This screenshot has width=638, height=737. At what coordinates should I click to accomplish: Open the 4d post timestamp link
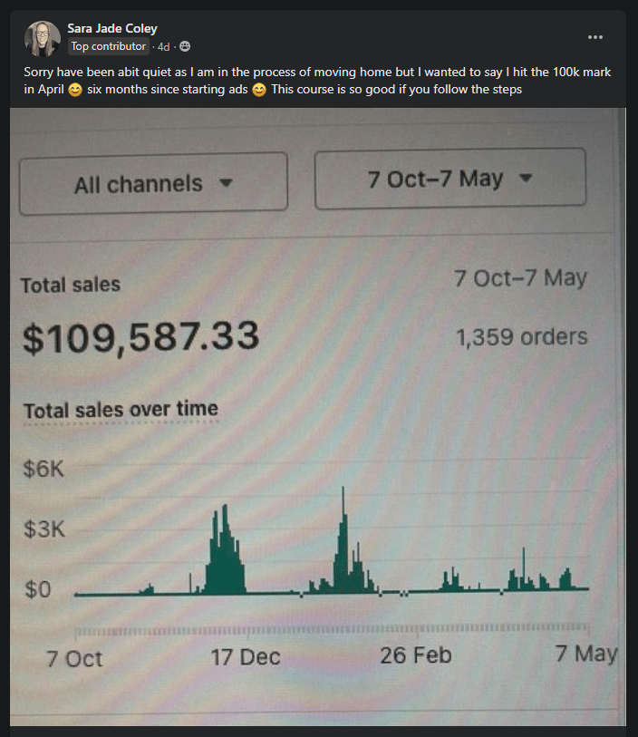[x=164, y=46]
